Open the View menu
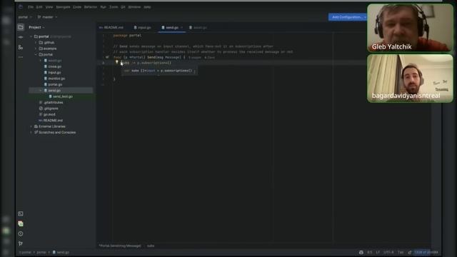The height and width of the screenshot is (257, 457). (49, 7)
